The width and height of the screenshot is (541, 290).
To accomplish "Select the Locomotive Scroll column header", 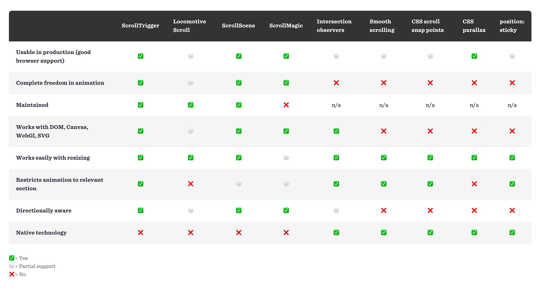I will [190, 26].
